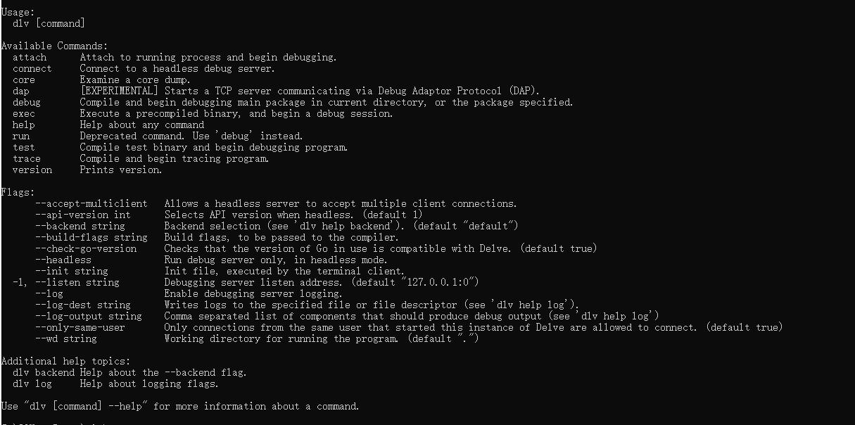The width and height of the screenshot is (855, 425).
Task: Click the 'attach' command name
Action: point(30,57)
